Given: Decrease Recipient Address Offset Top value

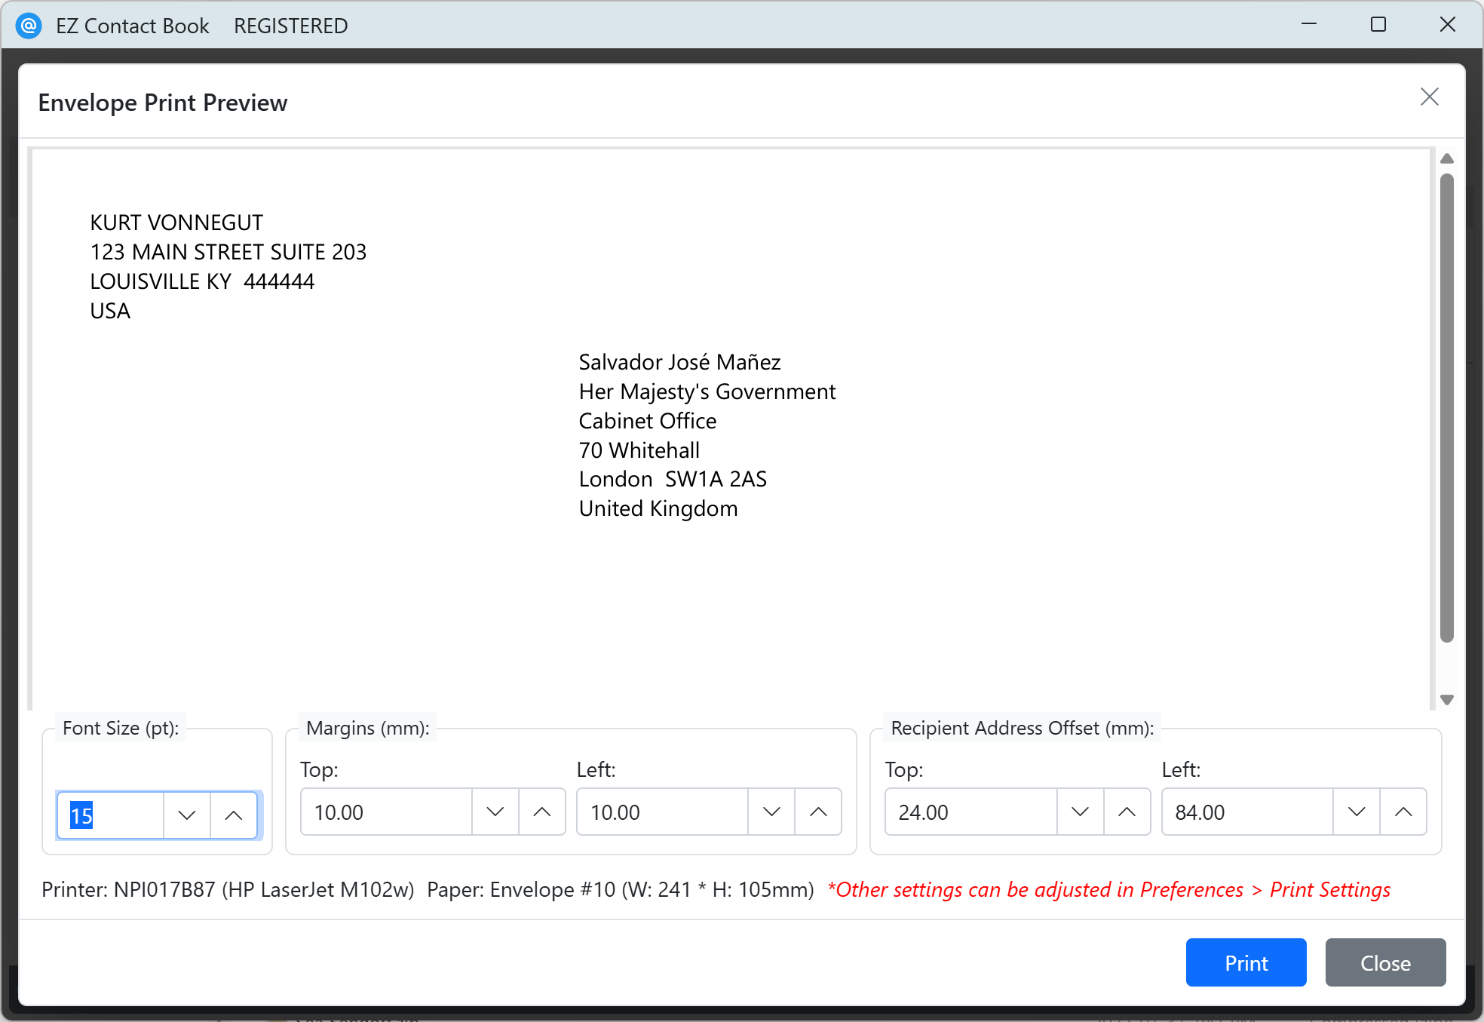Looking at the screenshot, I should [x=1080, y=812].
